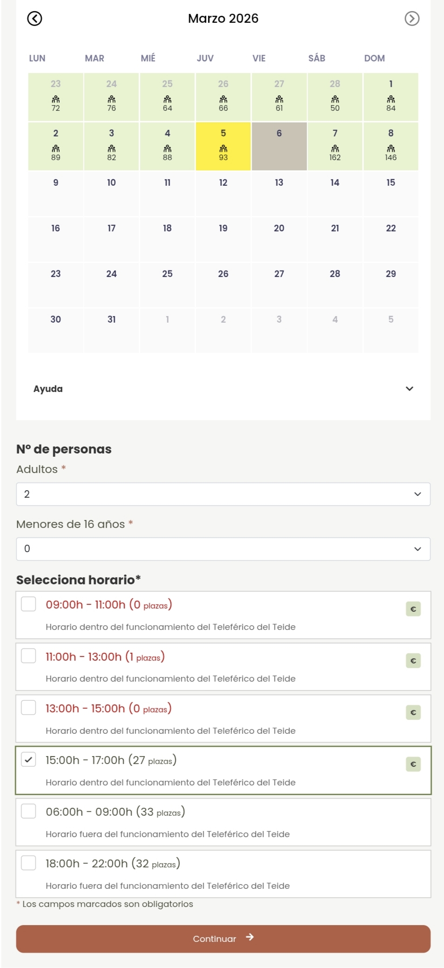Click euro icon on 11:00h - 13:00h slot
This screenshot has width=444, height=968.
click(413, 661)
